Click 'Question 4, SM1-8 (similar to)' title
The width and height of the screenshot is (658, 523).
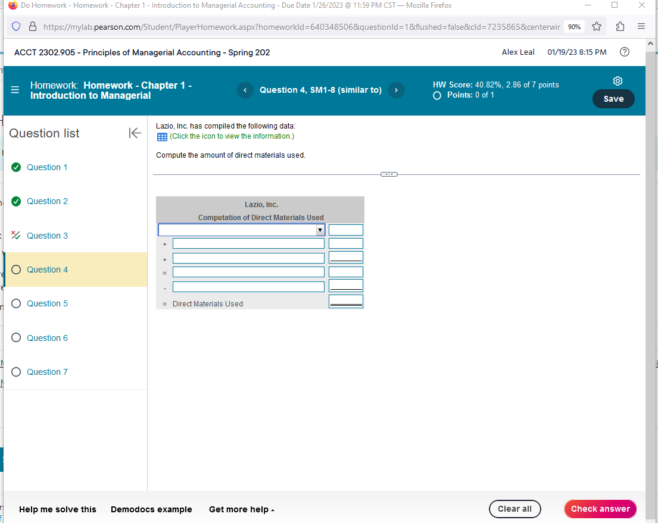(320, 90)
